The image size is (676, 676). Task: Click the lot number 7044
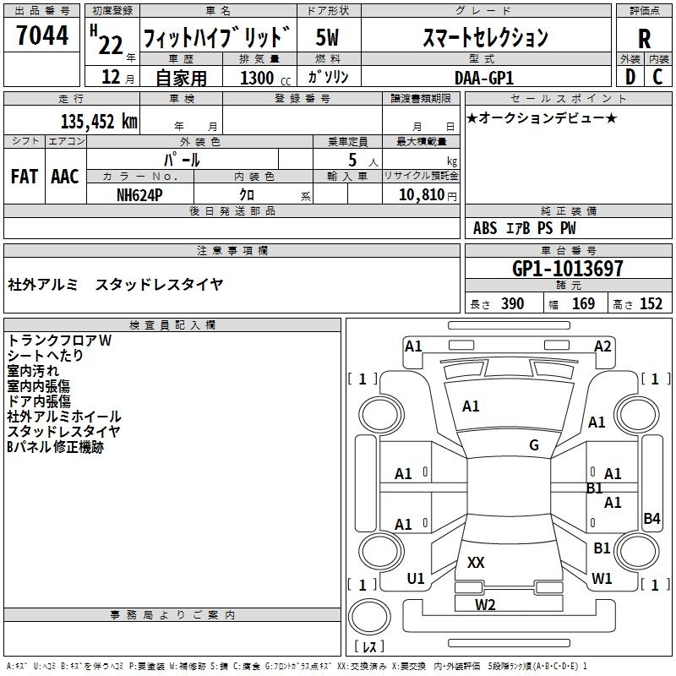click(x=42, y=35)
